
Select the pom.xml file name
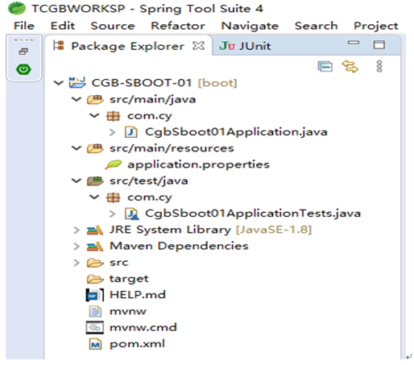(137, 344)
